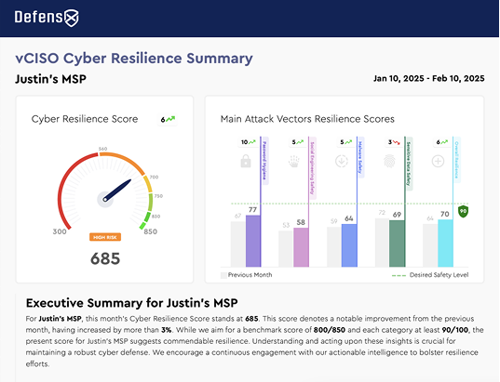Click the gauge 300 minimum label
Screen dimensions: 500x382
60,231
